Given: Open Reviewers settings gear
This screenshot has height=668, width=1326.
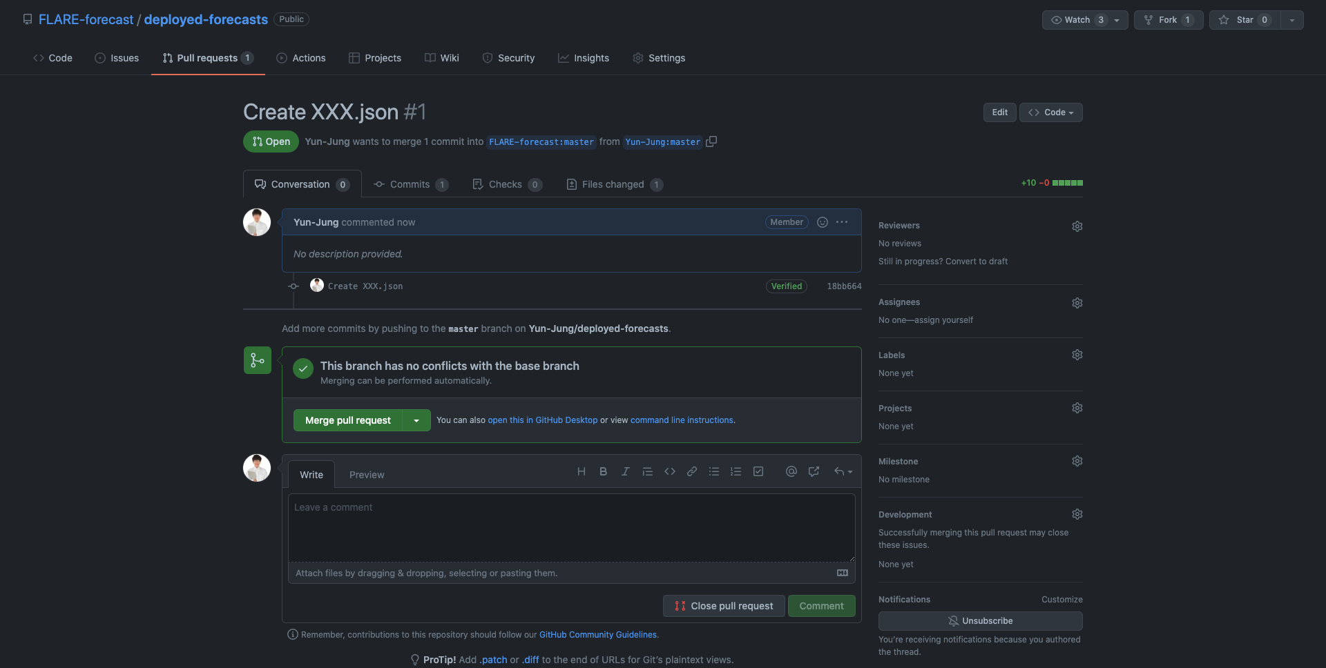Looking at the screenshot, I should (x=1077, y=226).
